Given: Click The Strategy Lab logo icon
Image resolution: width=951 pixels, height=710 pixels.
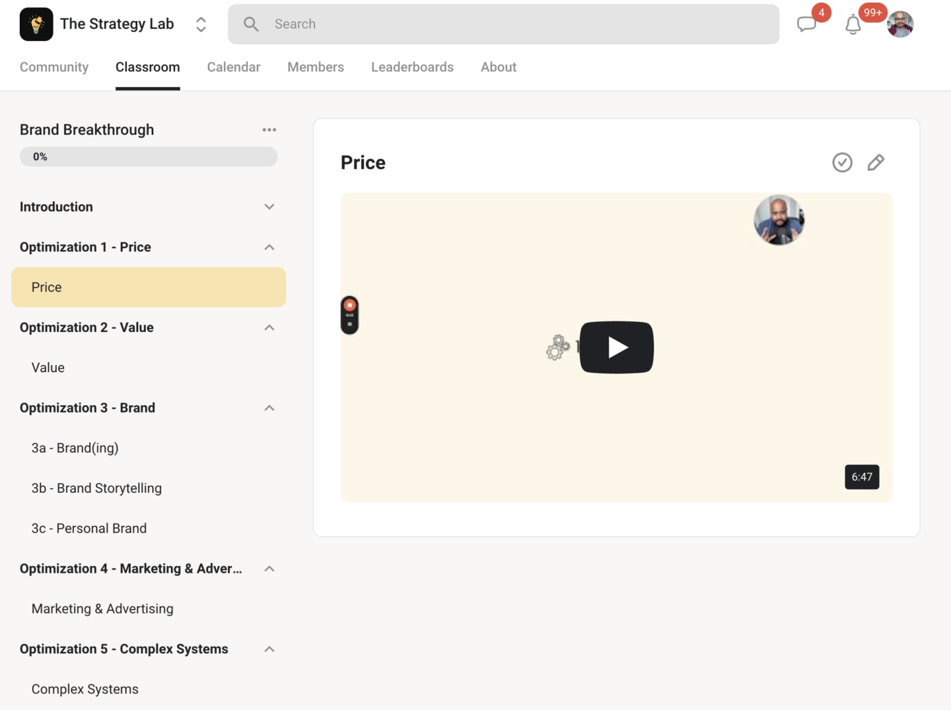Looking at the screenshot, I should (36, 24).
